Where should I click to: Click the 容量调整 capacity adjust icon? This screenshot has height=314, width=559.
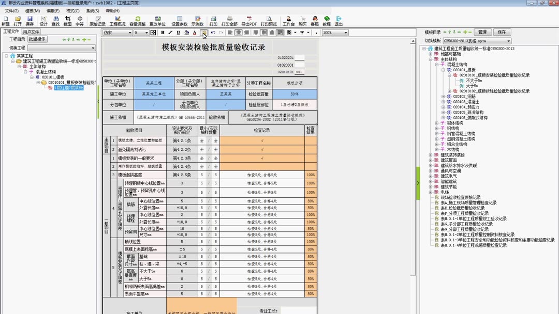[137, 20]
